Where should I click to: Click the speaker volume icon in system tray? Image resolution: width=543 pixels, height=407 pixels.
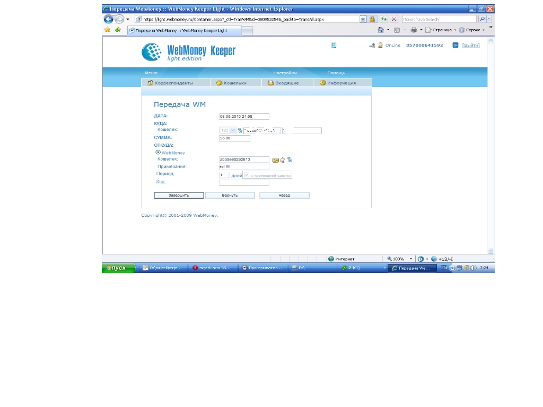(474, 268)
